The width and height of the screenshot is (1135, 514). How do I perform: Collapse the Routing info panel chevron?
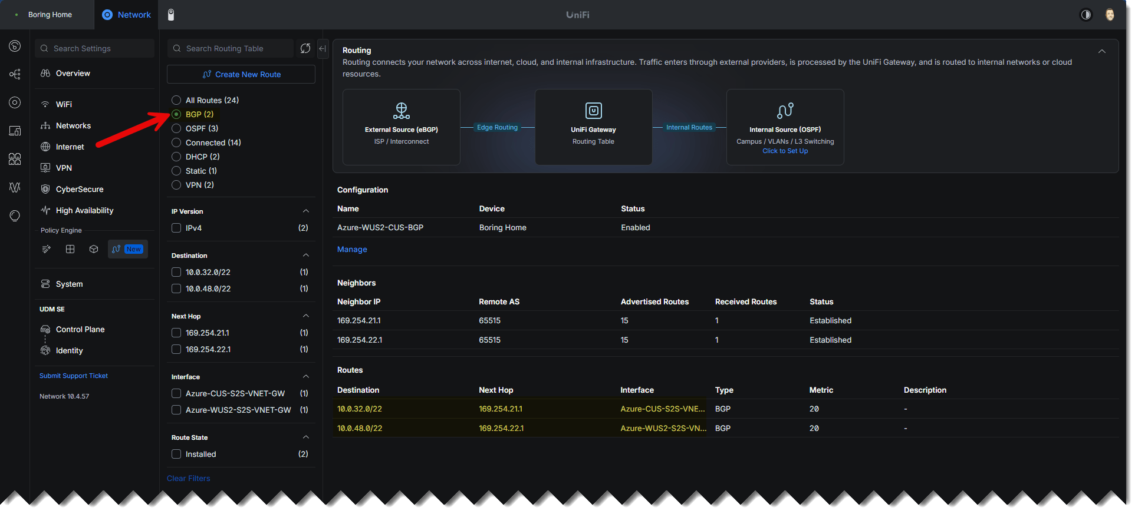pyautogui.click(x=1101, y=51)
